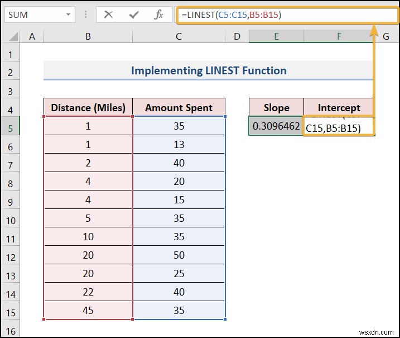This screenshot has width=400, height=338.
Task: Select cell B12 with distance 20
Action: coord(88,255)
